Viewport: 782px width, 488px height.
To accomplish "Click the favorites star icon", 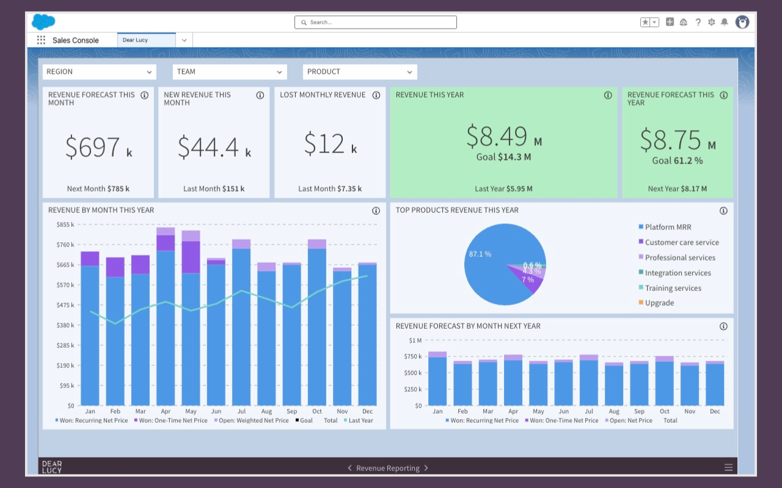I will pos(645,22).
